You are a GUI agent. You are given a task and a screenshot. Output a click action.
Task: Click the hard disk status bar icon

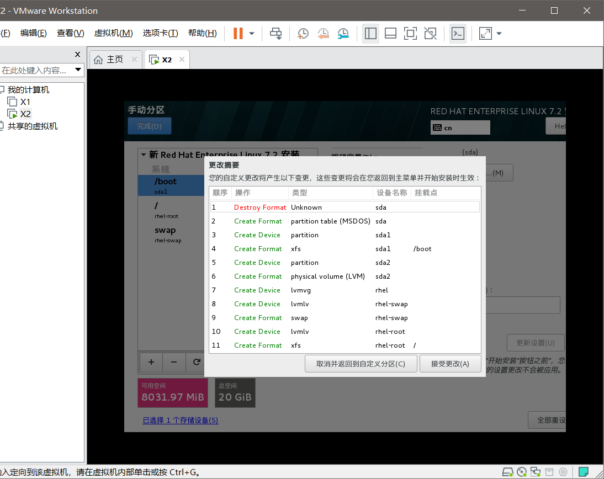click(x=508, y=472)
